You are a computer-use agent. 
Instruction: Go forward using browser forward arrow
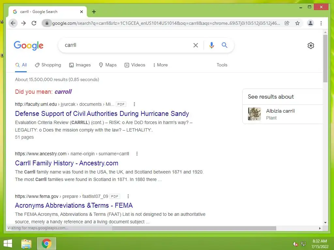point(23,23)
